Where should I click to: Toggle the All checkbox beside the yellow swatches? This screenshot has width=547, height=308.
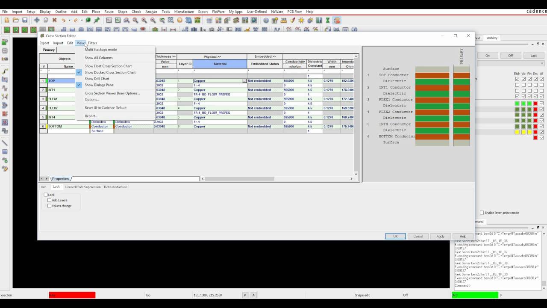(x=542, y=132)
